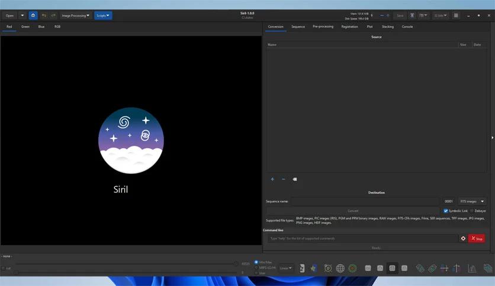The image size is (495, 286).
Task: Click the first of four square zoom icons
Action: [x=368, y=268]
